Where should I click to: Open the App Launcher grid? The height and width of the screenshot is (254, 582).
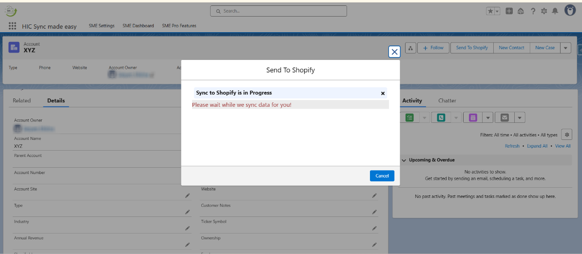[12, 26]
